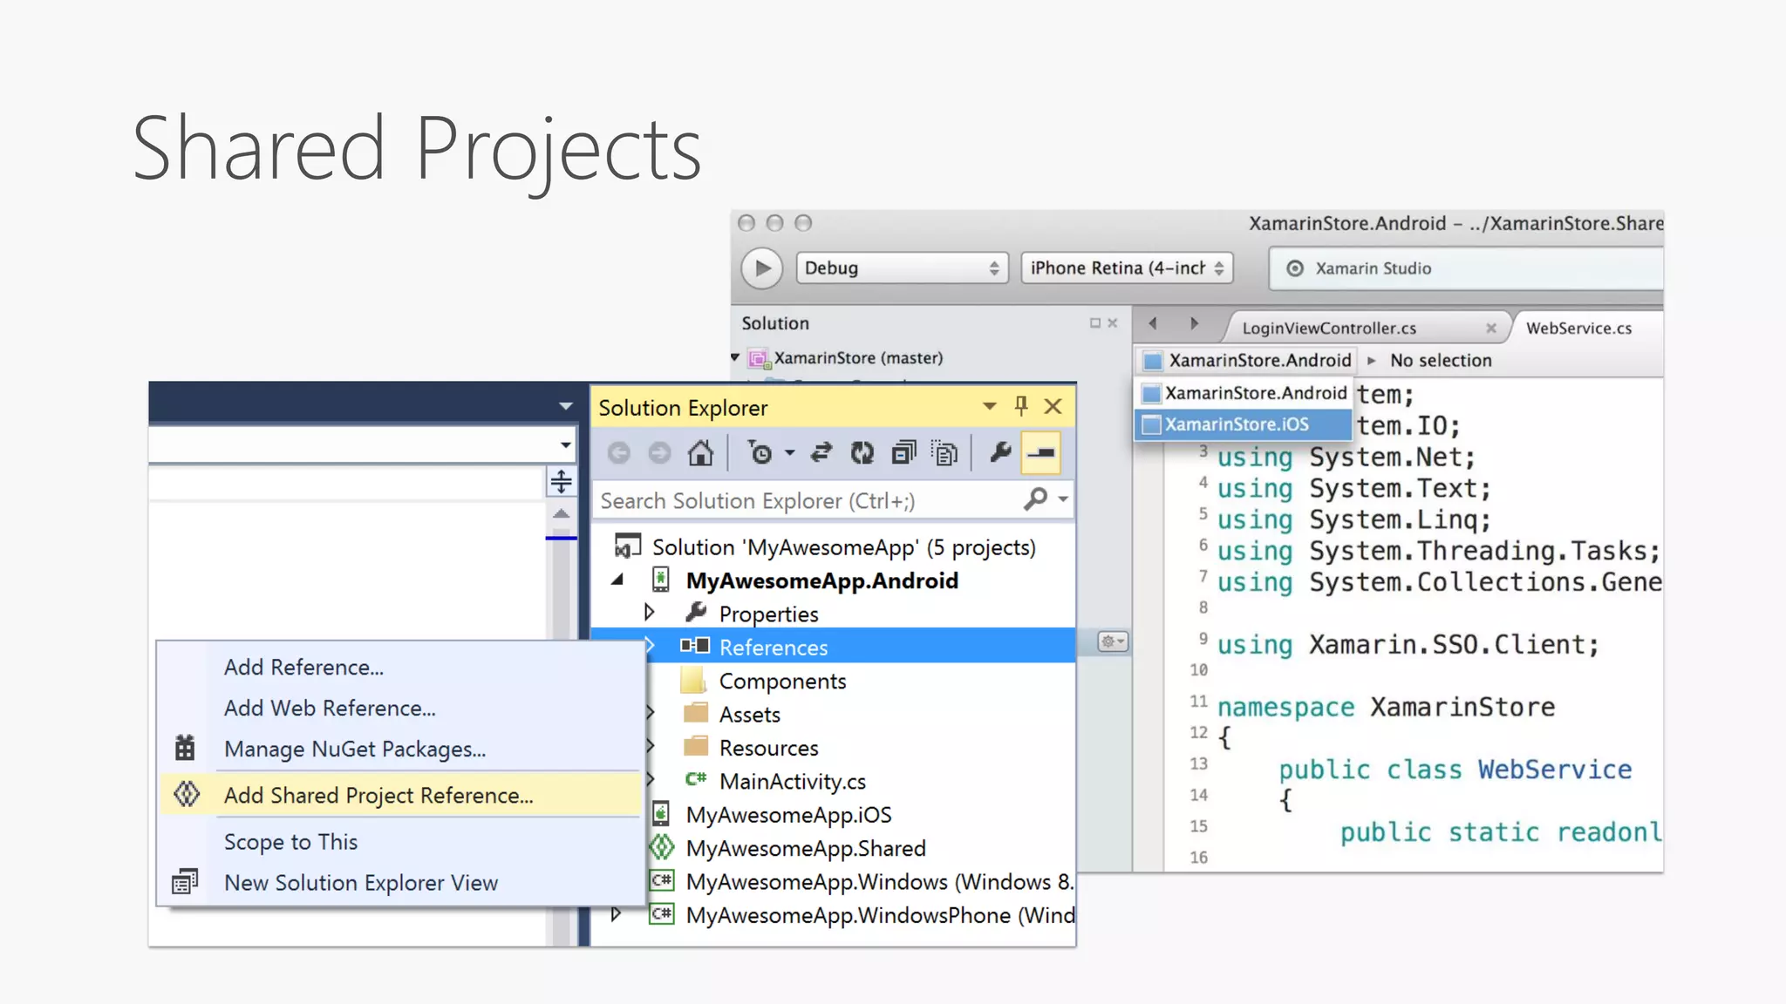Viewport: 1786px width, 1004px height.
Task: Open the Debug configuration dropdown
Action: tap(902, 268)
